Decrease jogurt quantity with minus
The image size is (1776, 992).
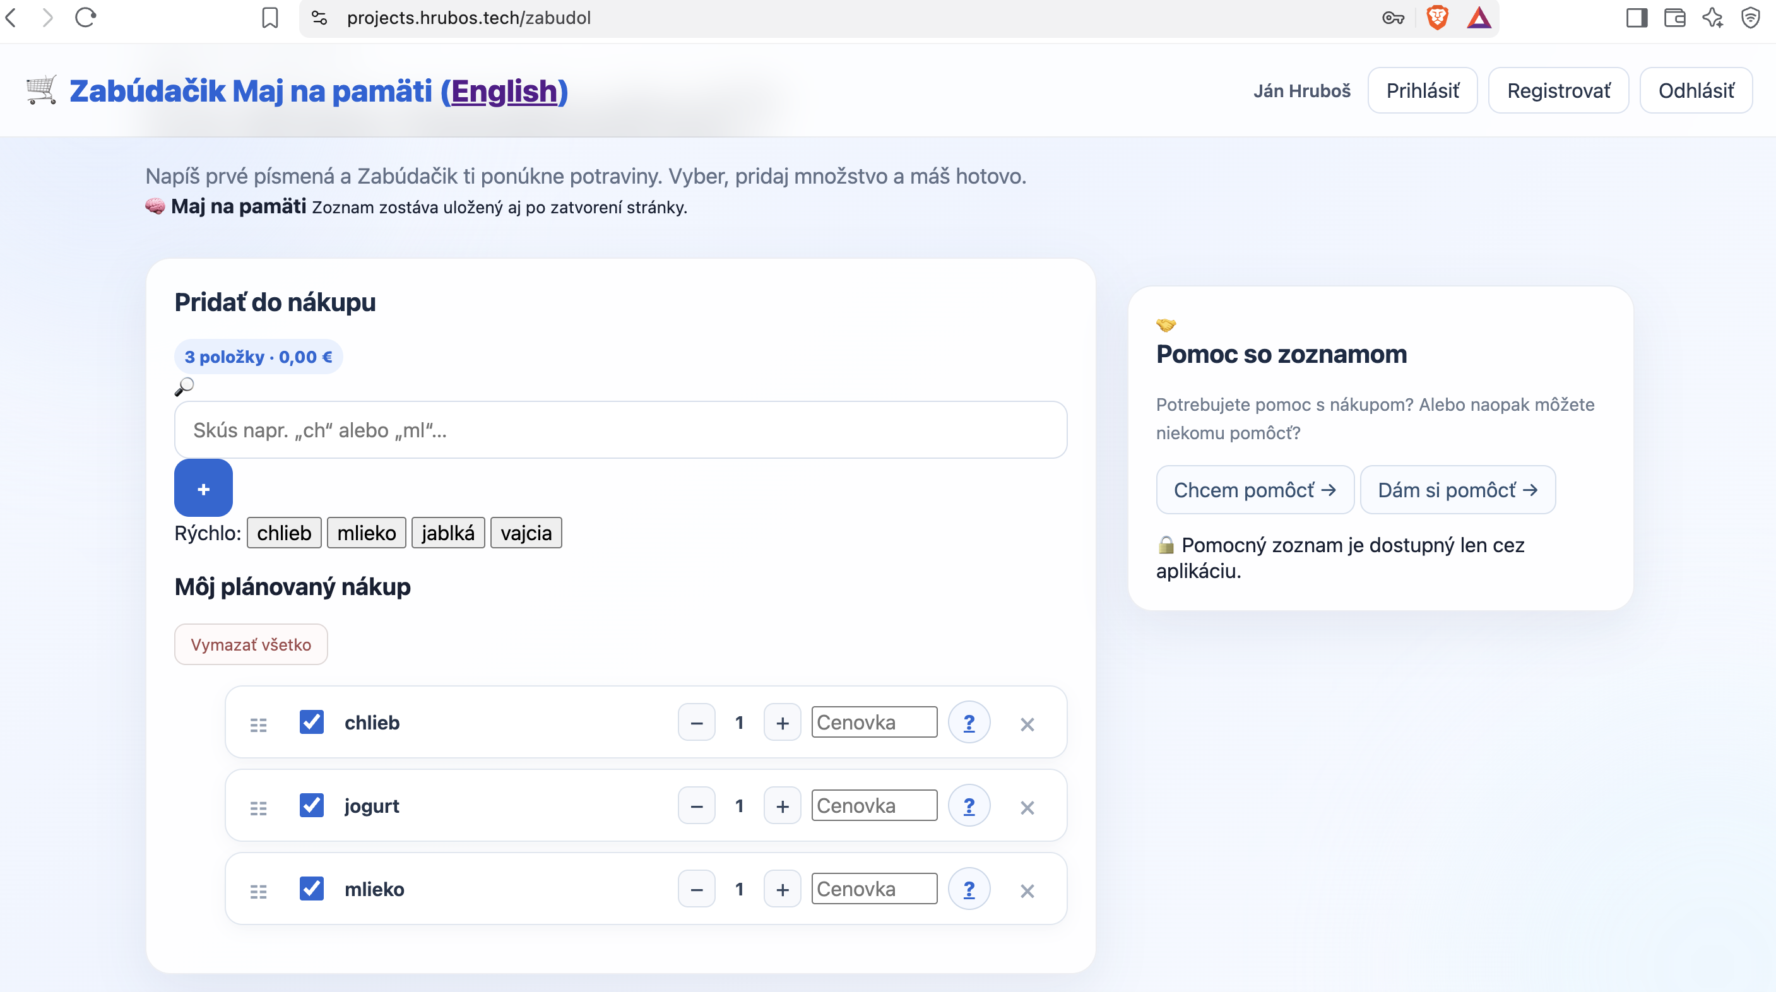click(696, 806)
